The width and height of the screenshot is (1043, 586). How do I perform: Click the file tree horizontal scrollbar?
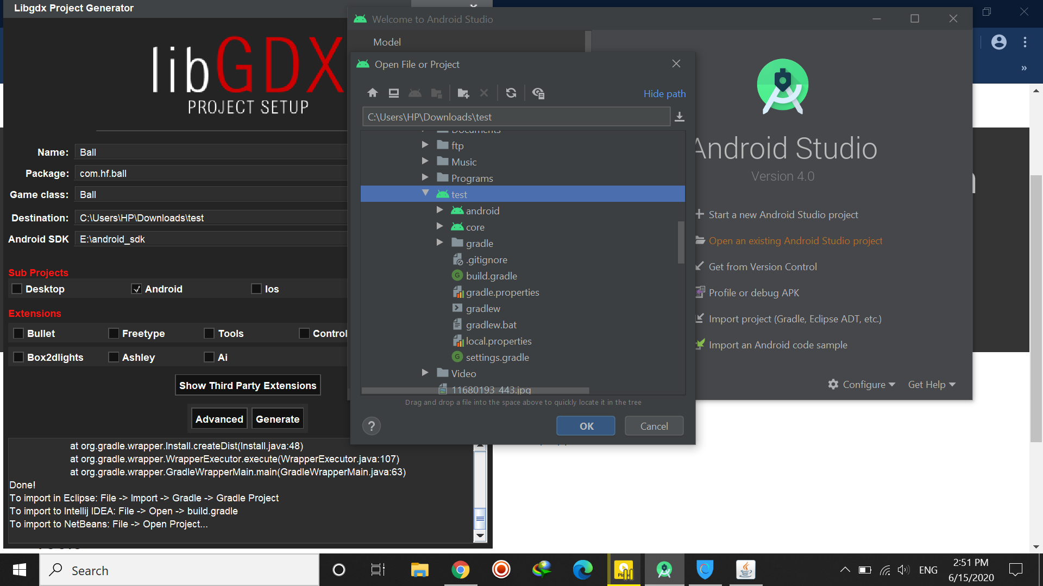[475, 390]
